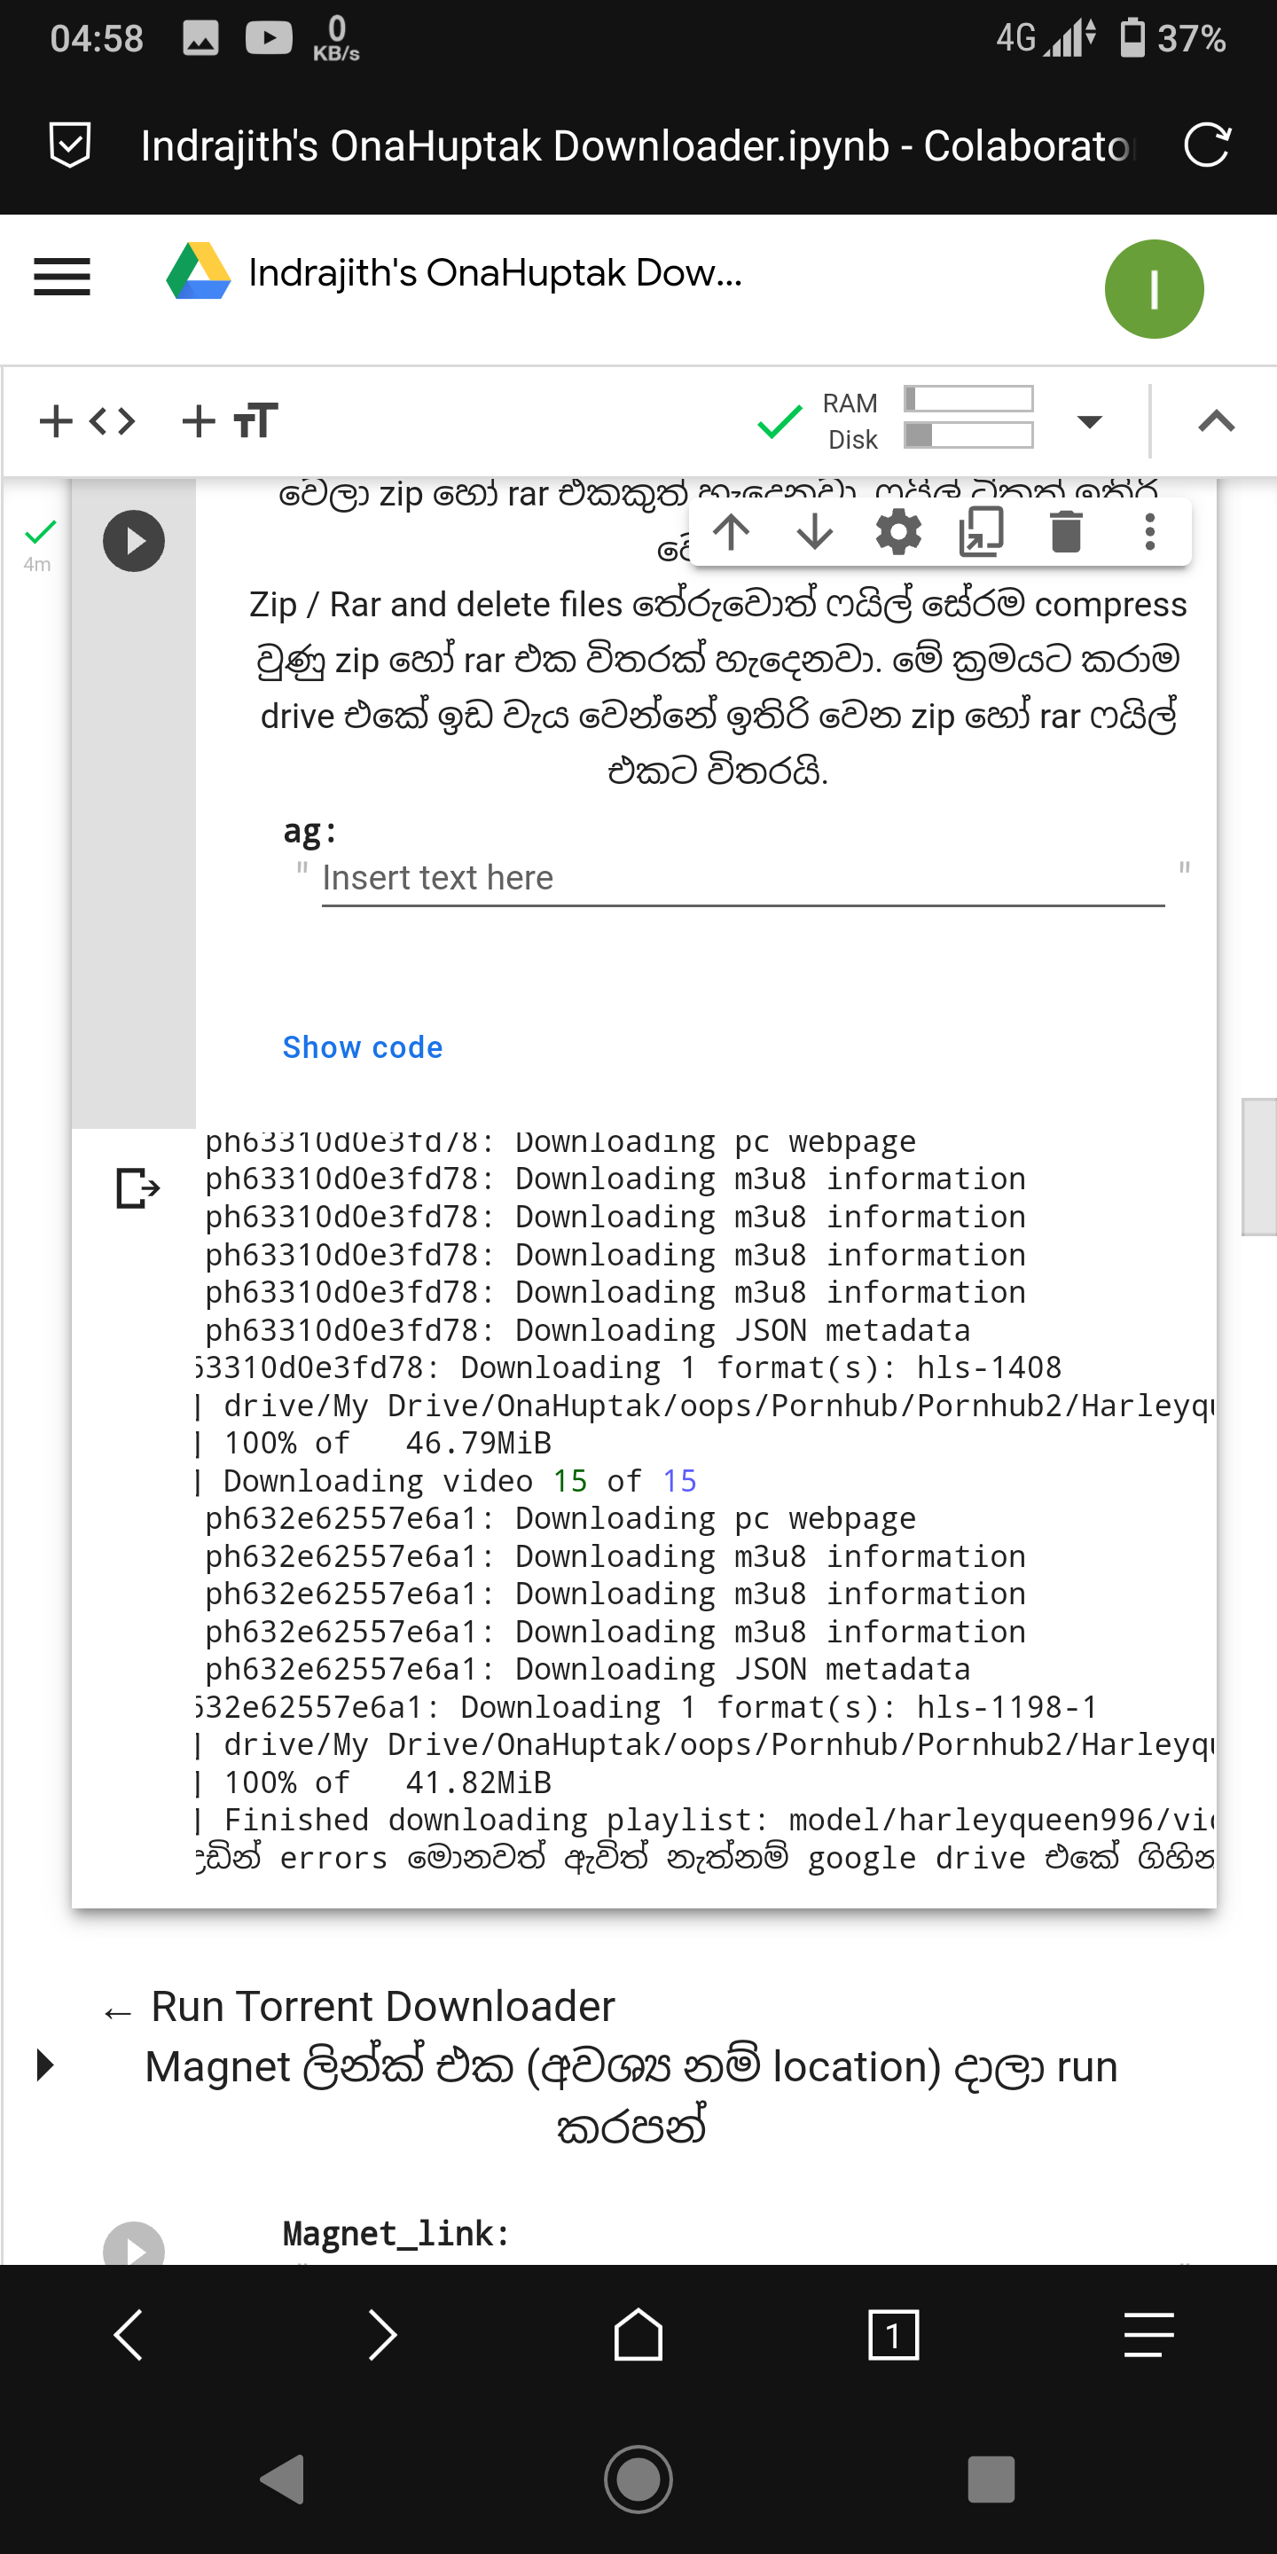Focus the "Insert text here" ag input
This screenshot has width=1277, height=2554.
742,879
